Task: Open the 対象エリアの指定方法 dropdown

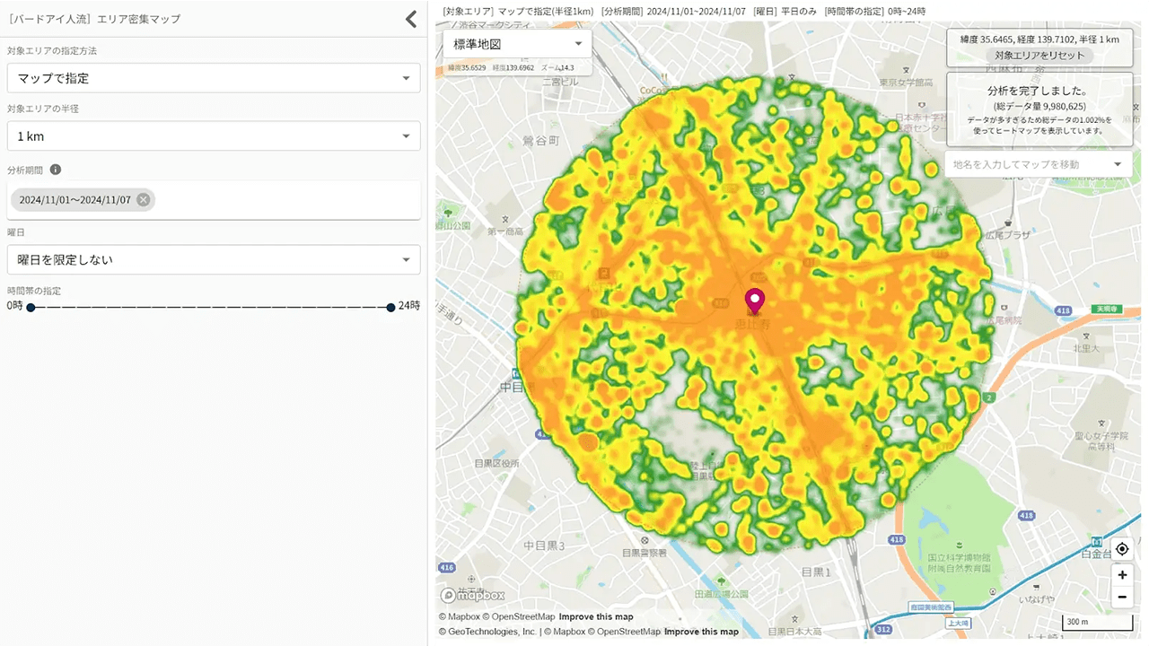Action: (213, 78)
